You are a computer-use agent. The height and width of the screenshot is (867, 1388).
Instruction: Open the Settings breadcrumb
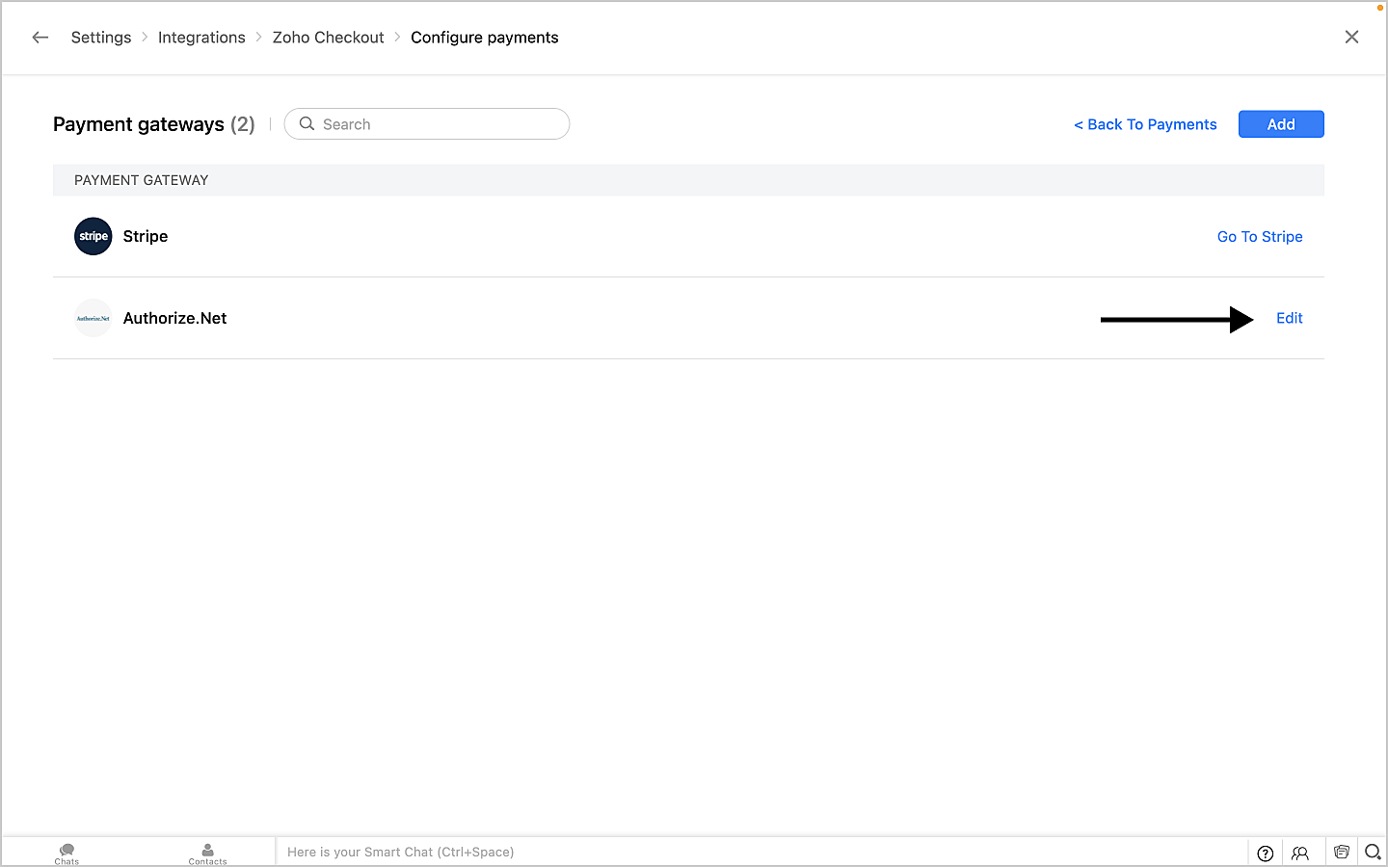point(101,38)
